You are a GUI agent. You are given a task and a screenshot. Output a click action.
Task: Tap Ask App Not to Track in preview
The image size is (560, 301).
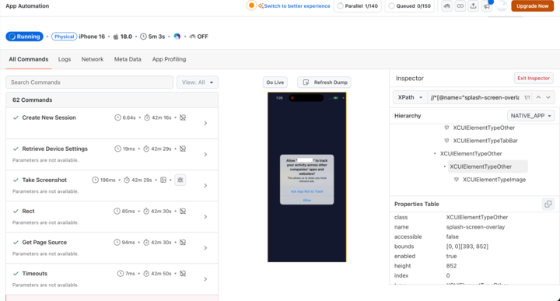[x=306, y=191]
